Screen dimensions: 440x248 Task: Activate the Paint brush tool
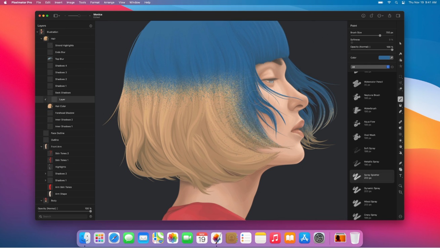click(x=400, y=99)
